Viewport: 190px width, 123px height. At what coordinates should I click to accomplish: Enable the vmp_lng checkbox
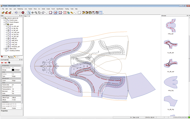[8, 42]
